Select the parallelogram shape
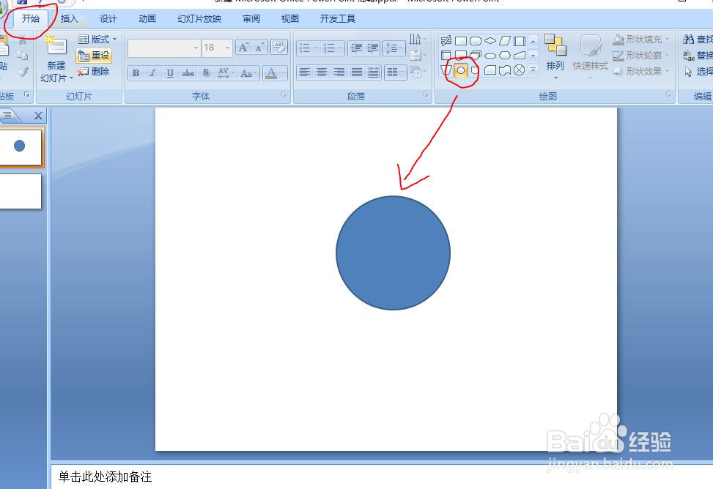Image resolution: width=713 pixels, height=489 pixels. pos(505,41)
